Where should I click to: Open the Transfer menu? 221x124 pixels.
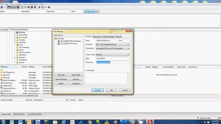coord(18,4)
